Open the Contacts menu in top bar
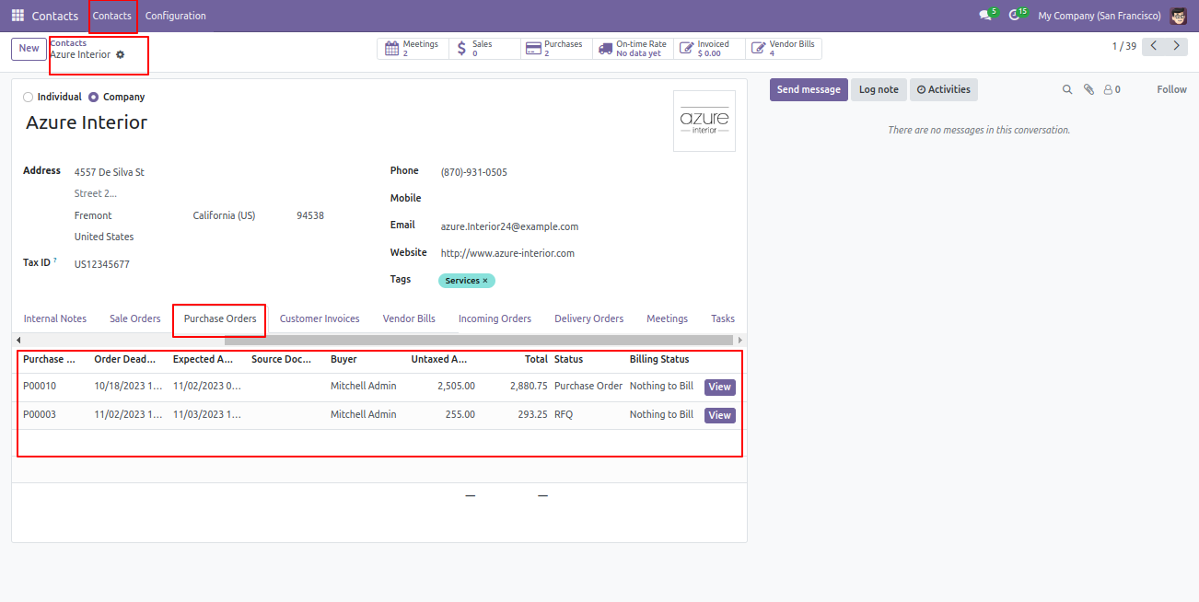1199x602 pixels. point(112,16)
